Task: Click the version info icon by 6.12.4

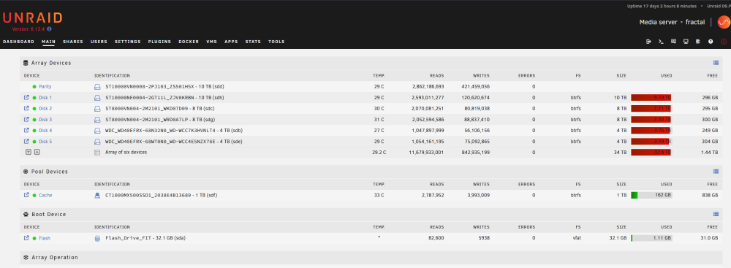Action: coord(49,29)
